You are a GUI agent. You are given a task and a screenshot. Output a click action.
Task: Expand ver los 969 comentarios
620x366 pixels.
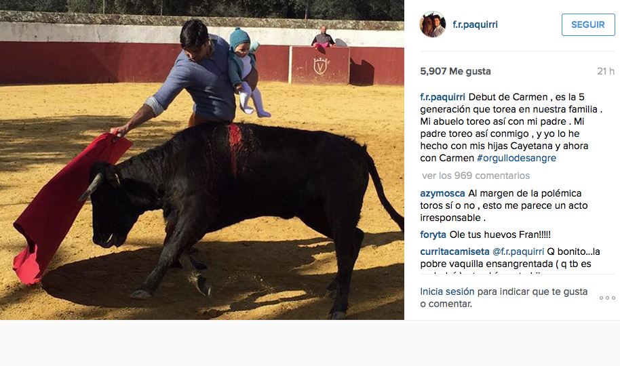pos(476,176)
